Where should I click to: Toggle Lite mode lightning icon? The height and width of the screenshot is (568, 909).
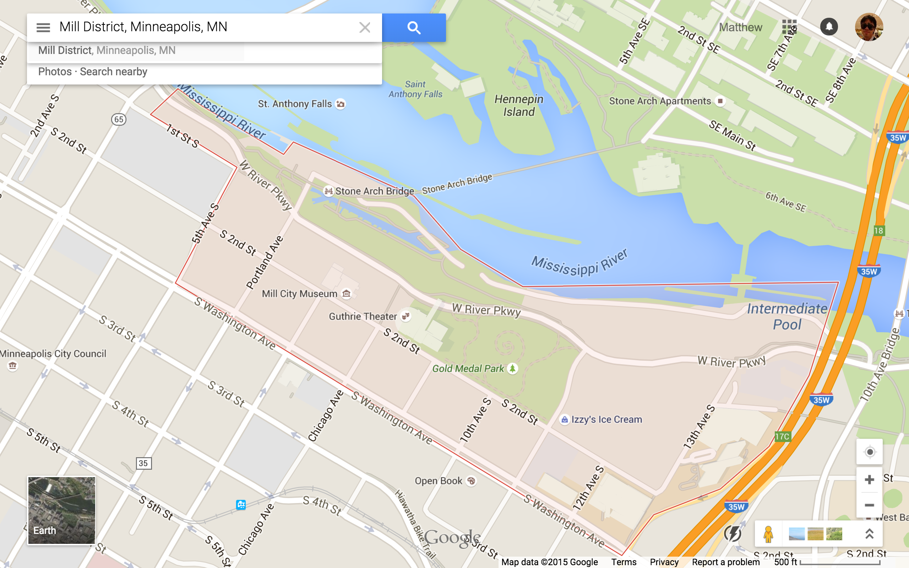point(733,534)
